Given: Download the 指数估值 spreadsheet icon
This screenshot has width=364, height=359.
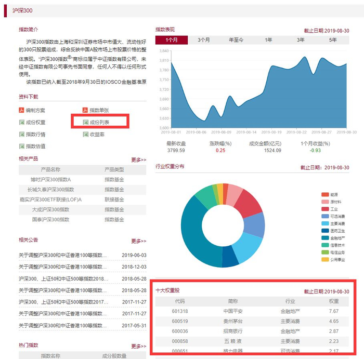Looking at the screenshot, I should 22,146.
